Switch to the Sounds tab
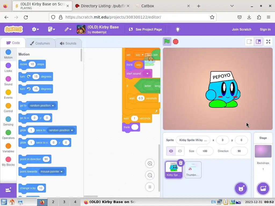 tap(68, 43)
